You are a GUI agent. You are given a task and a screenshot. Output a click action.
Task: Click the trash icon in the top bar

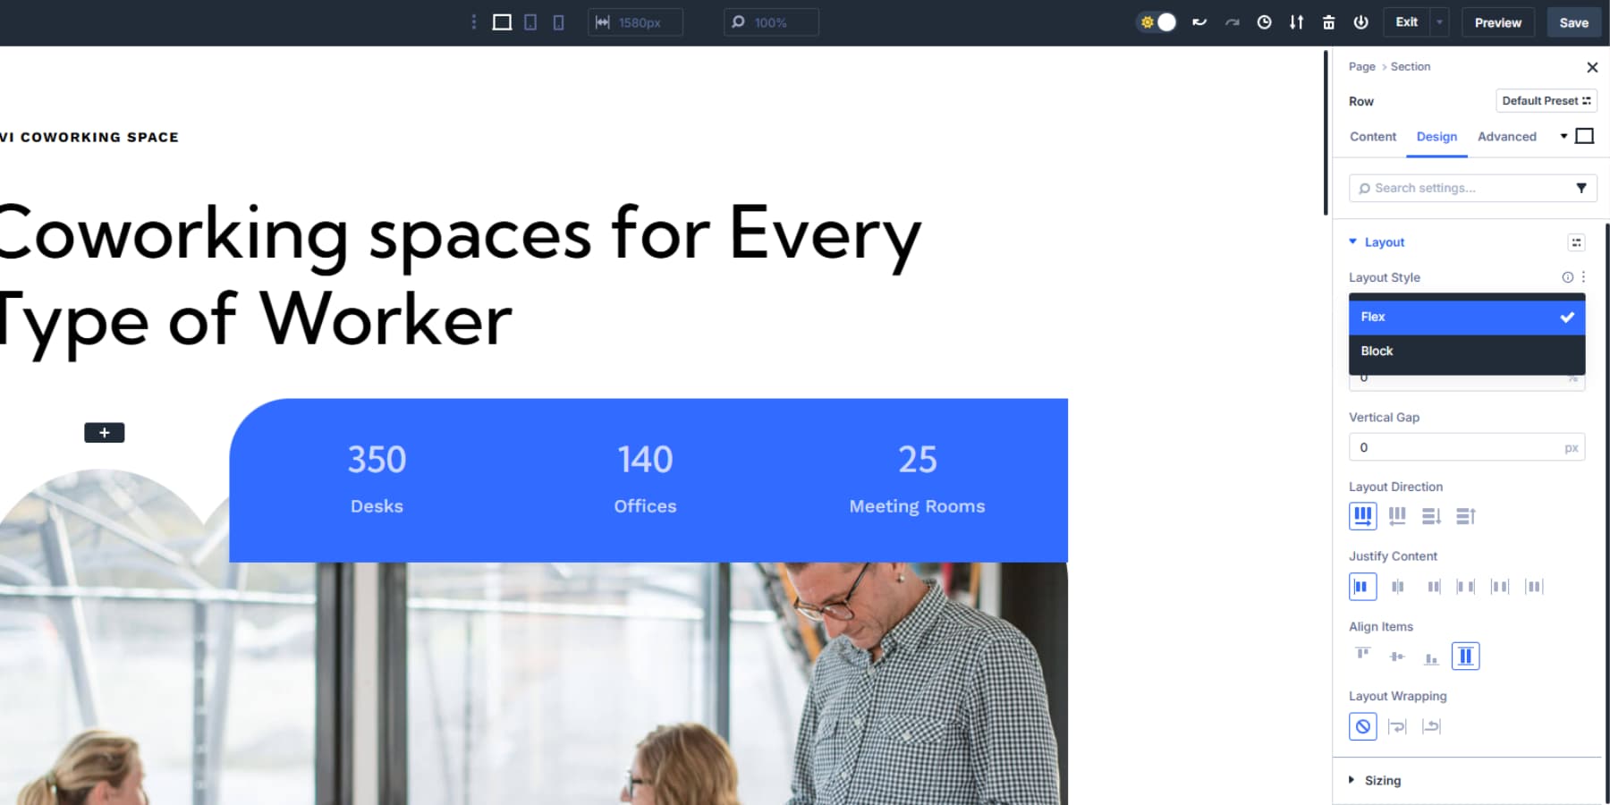click(x=1328, y=22)
